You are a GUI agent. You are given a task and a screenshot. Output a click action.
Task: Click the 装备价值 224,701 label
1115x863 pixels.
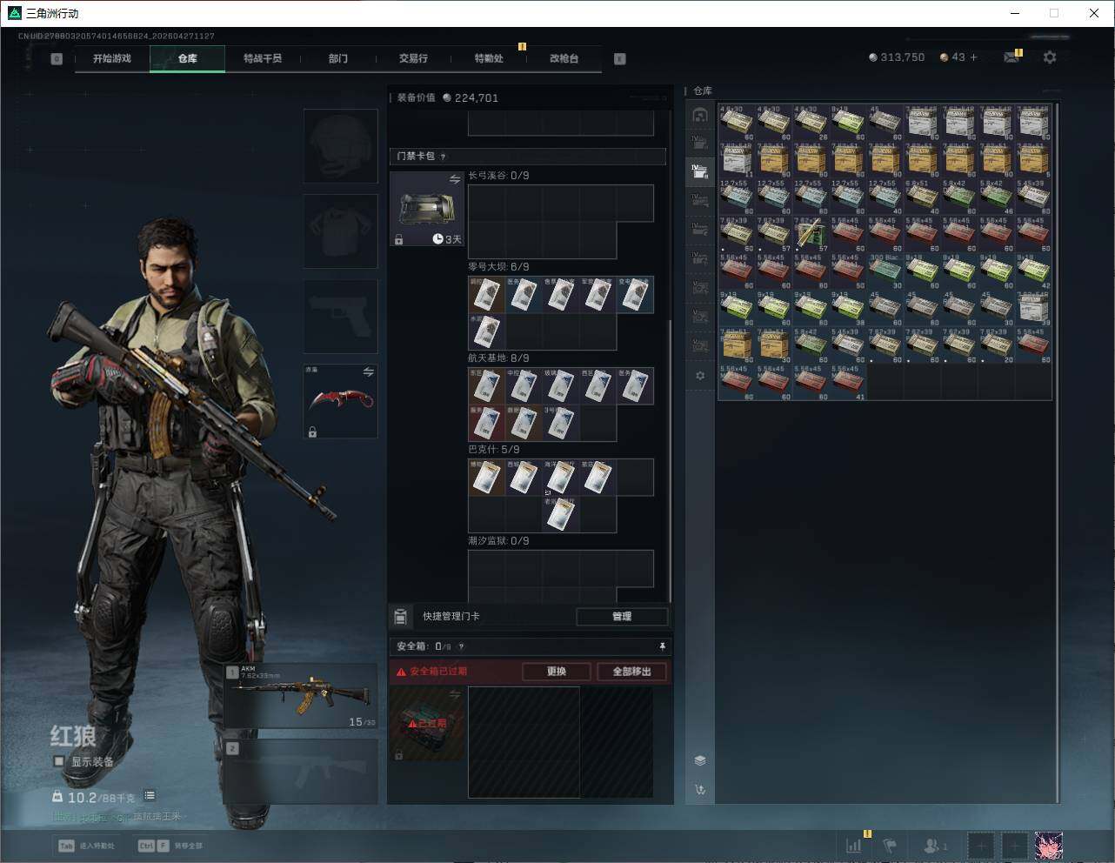[448, 97]
